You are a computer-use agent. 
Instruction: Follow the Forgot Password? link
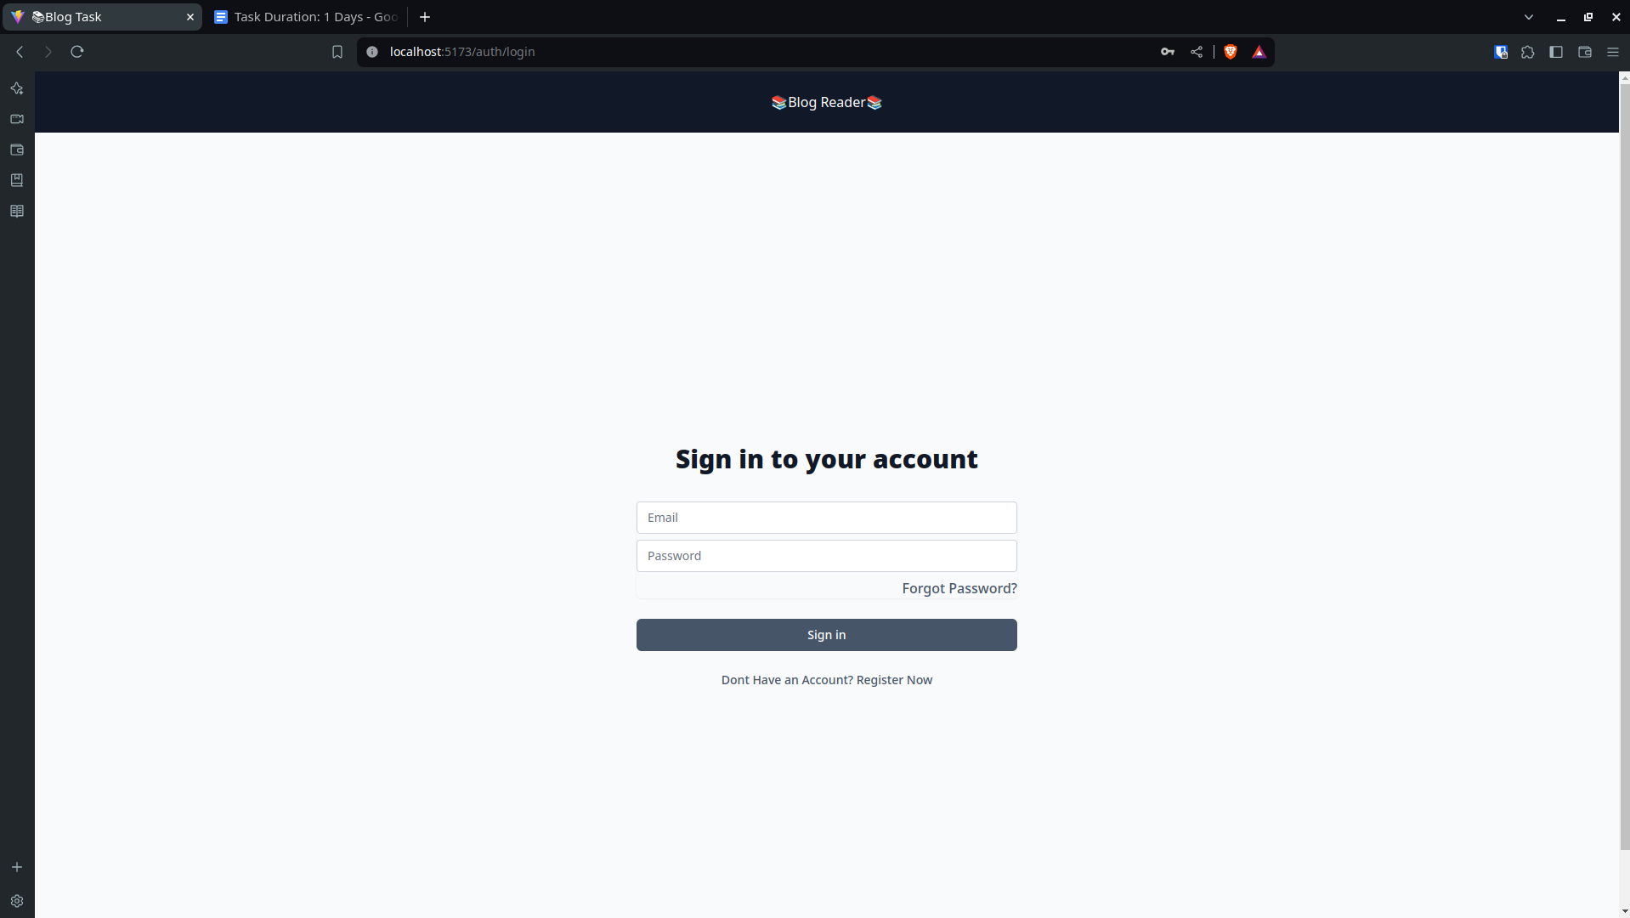coord(959,588)
